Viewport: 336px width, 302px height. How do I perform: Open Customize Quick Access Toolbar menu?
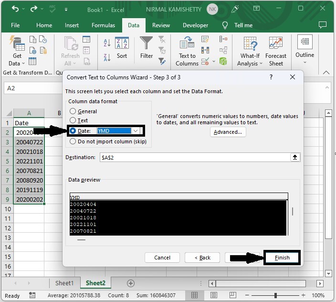(66, 10)
